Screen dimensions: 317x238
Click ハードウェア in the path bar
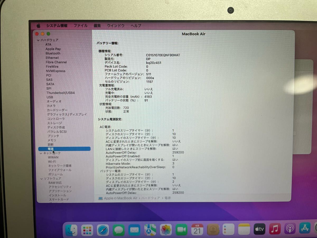pyautogui.click(x=151, y=198)
